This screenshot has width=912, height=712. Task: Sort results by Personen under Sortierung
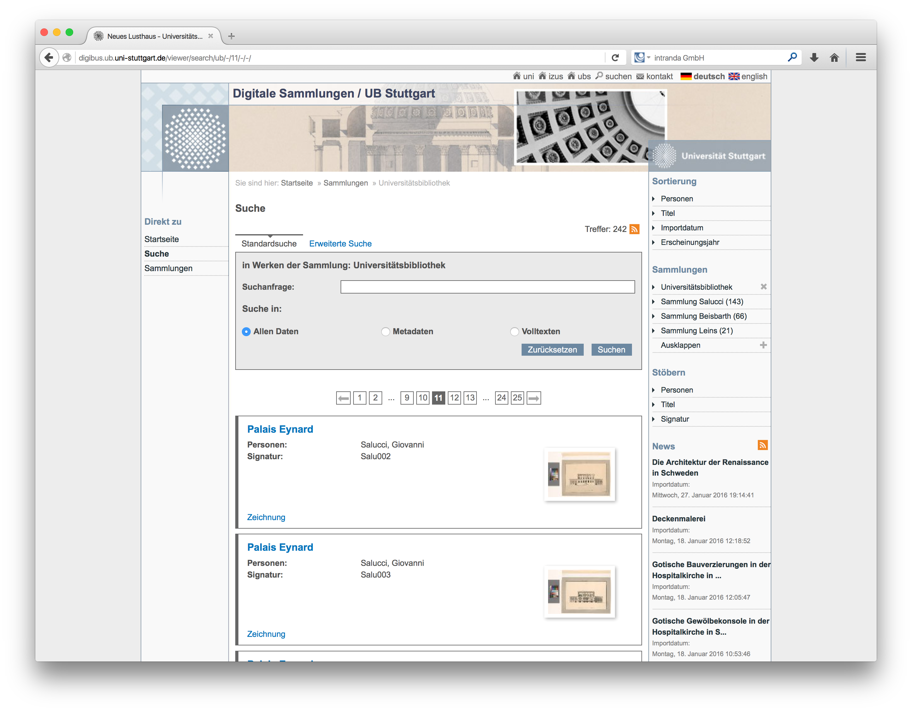(x=677, y=199)
